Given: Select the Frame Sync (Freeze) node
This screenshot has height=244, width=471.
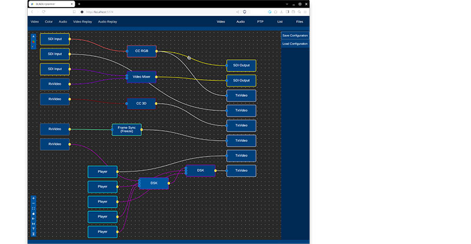Looking at the screenshot, I should 127,130.
